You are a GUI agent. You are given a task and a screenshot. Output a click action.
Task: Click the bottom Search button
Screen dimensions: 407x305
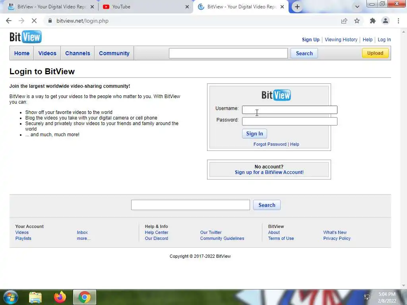(x=267, y=205)
